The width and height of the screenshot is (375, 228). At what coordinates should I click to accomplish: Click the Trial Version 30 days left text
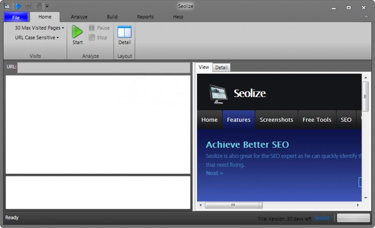pos(284,219)
